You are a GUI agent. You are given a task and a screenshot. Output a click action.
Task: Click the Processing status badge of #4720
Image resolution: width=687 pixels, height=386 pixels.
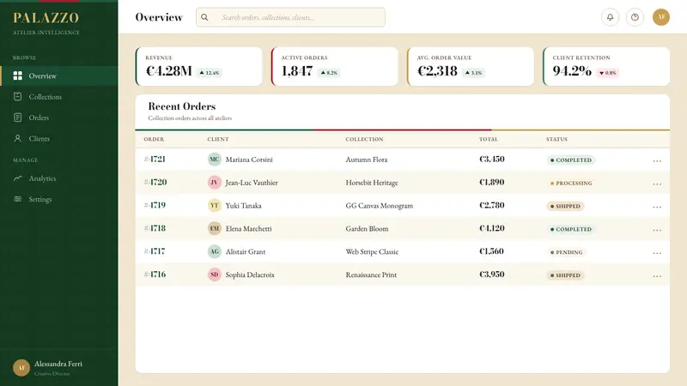[571, 183]
